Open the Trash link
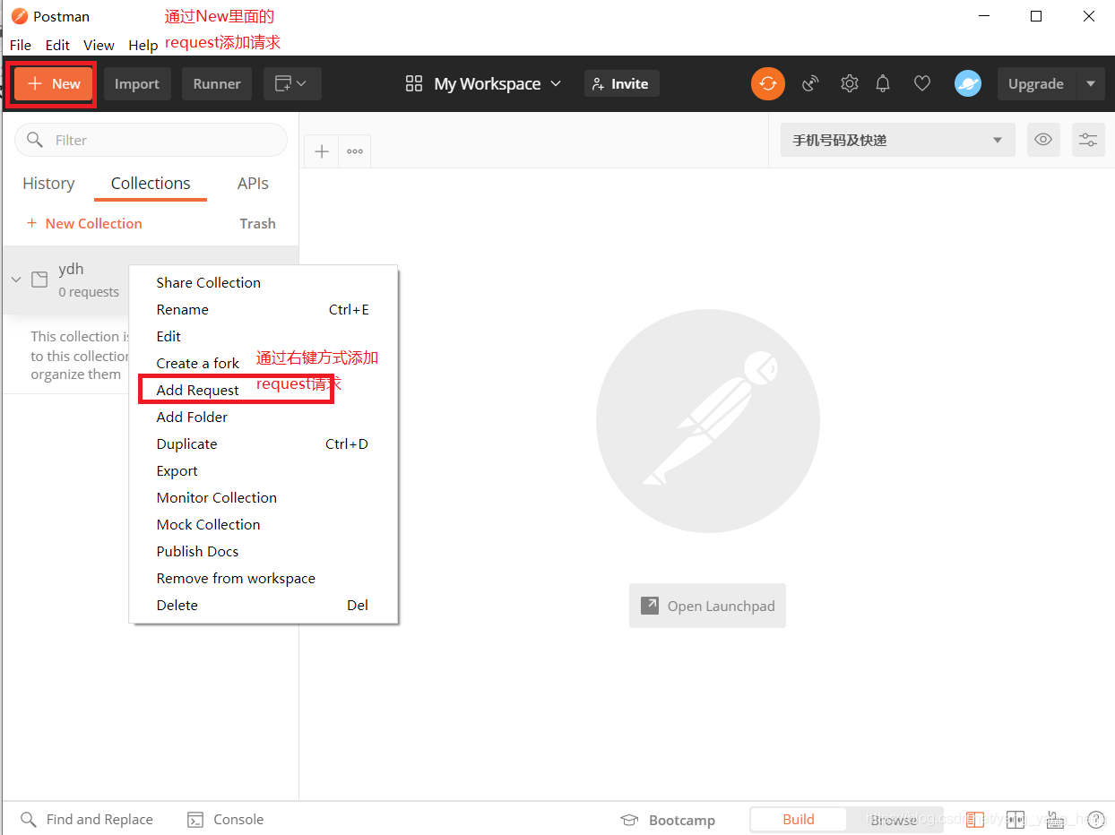This screenshot has height=835, width=1115. tap(257, 223)
